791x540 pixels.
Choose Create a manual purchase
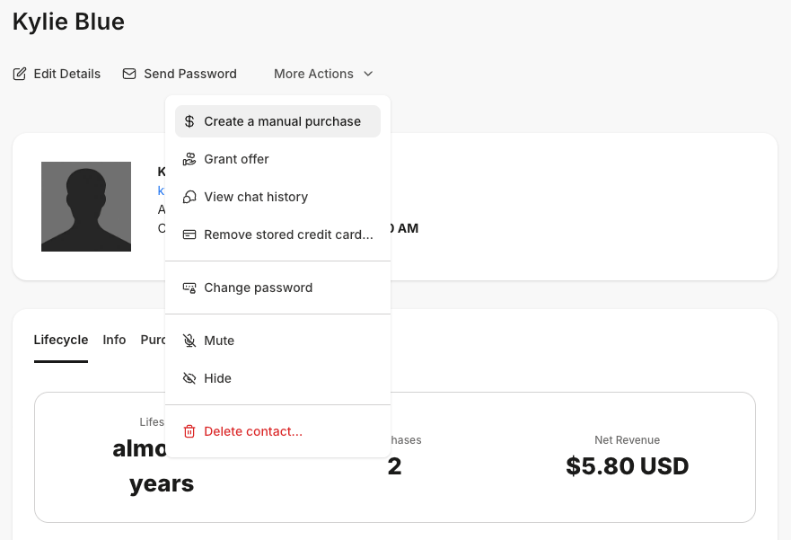tap(277, 121)
